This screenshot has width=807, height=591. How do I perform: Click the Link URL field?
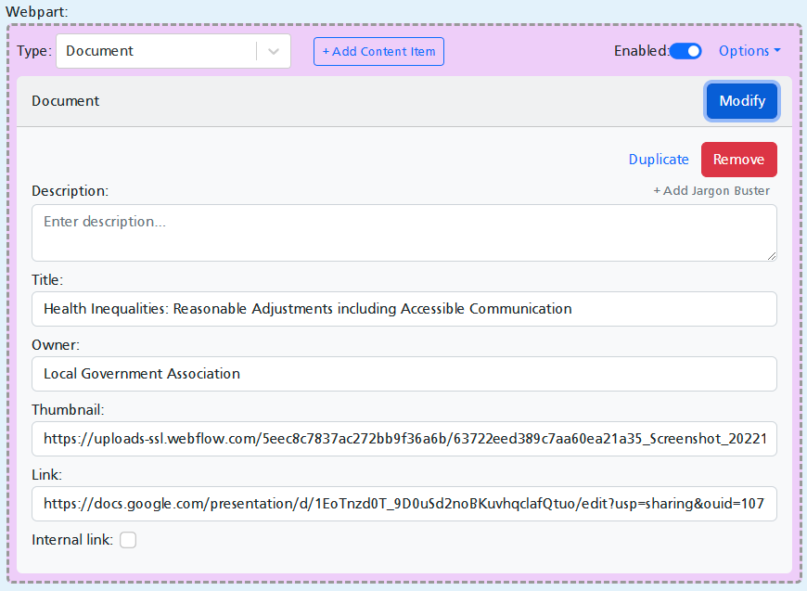pyautogui.click(x=403, y=503)
